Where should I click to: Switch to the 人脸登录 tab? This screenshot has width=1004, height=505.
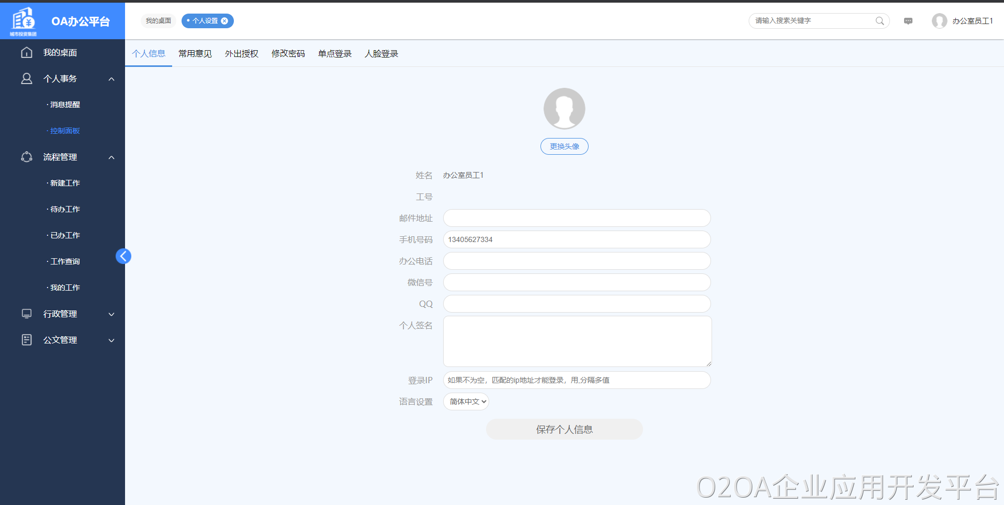pos(381,54)
